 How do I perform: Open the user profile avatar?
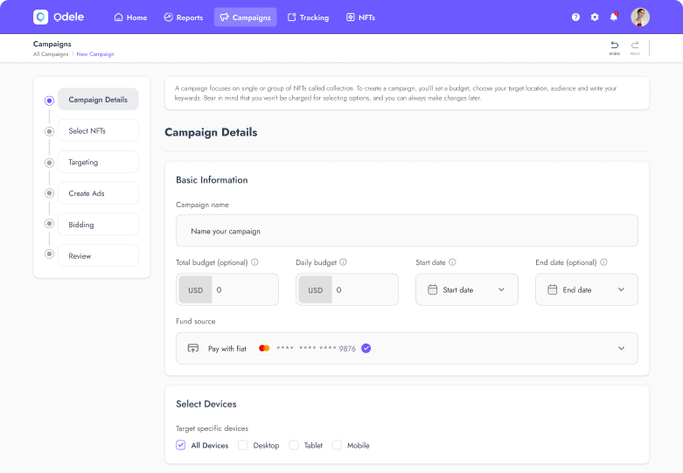pos(640,17)
